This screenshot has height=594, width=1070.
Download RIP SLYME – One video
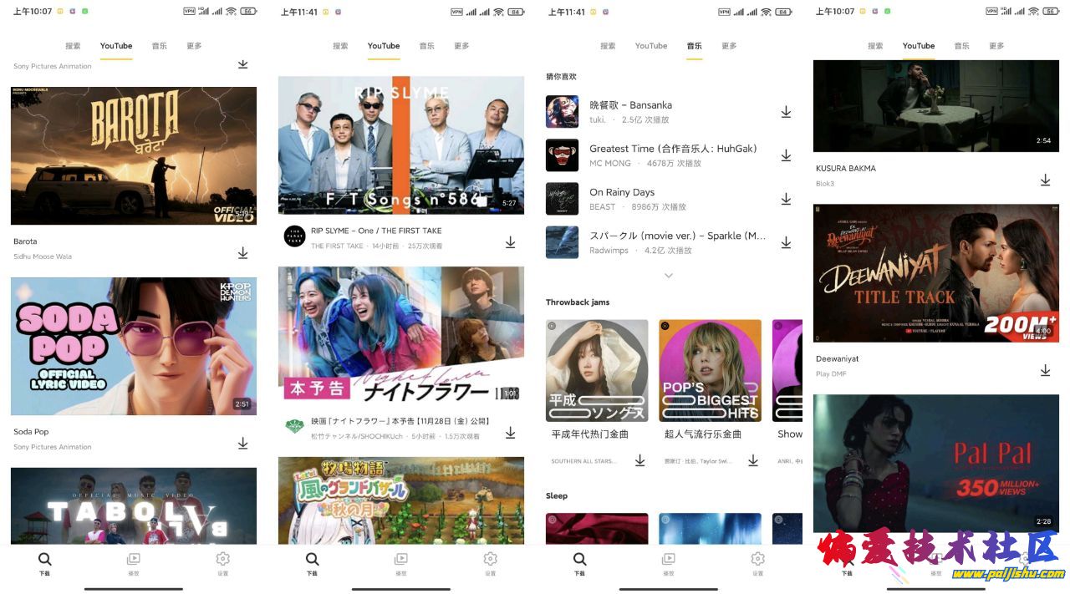point(510,242)
